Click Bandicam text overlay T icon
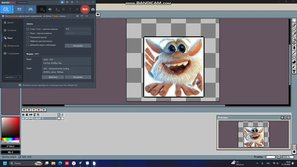The image size is (297, 167). pyautogui.click(x=70, y=9)
